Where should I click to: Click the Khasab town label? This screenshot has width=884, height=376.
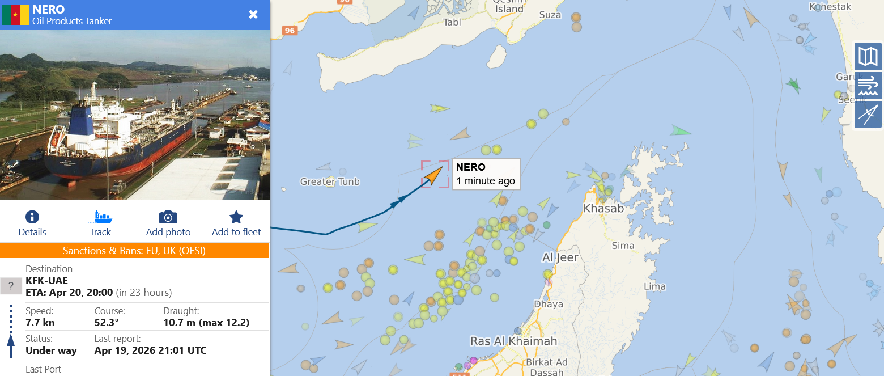pos(603,208)
